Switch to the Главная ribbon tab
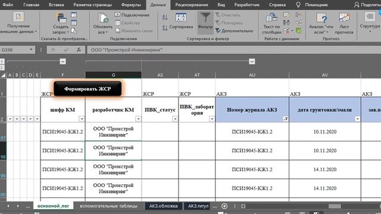381x214 pixels. pos(31,5)
